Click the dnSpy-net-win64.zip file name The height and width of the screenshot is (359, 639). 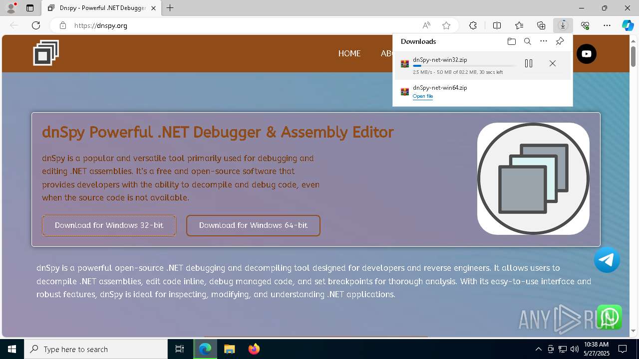(x=440, y=88)
